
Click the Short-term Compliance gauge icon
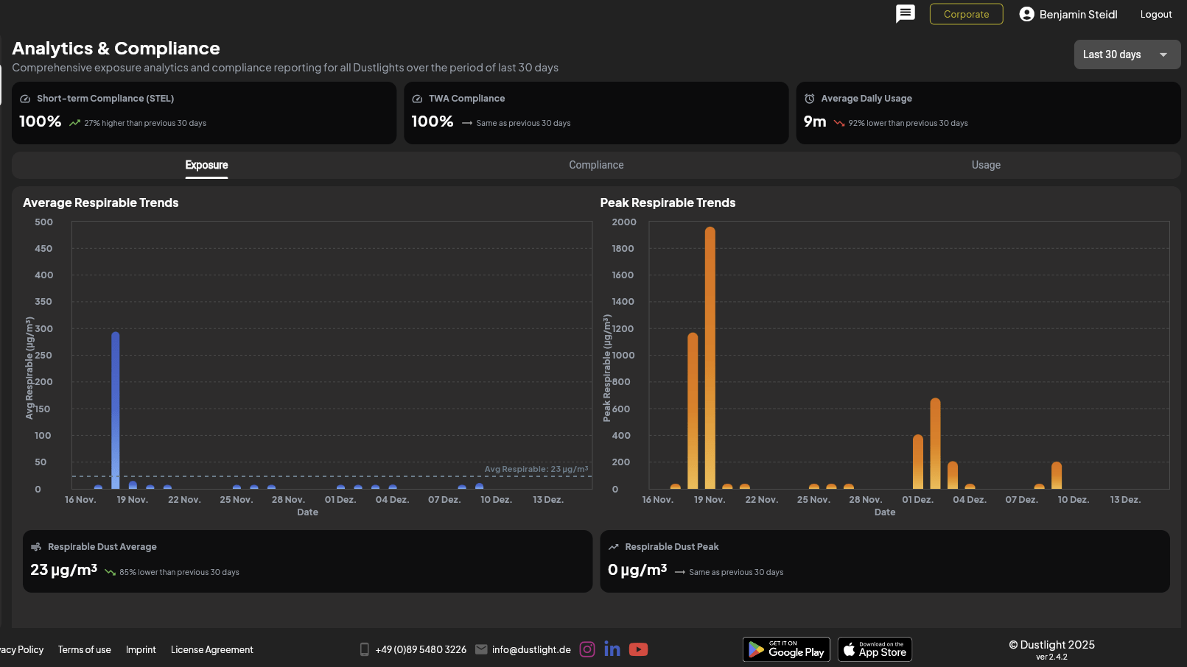tap(25, 99)
